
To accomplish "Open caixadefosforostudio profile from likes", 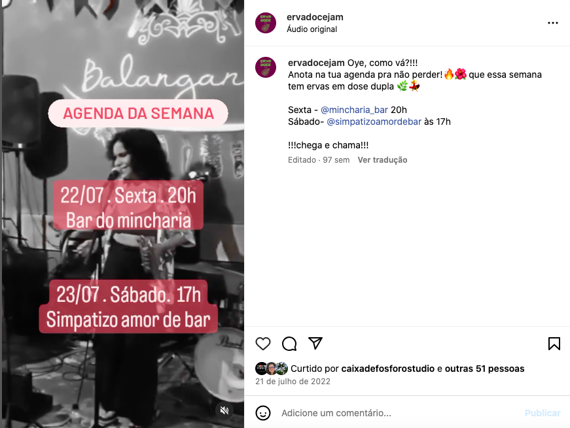I will click(x=388, y=369).
